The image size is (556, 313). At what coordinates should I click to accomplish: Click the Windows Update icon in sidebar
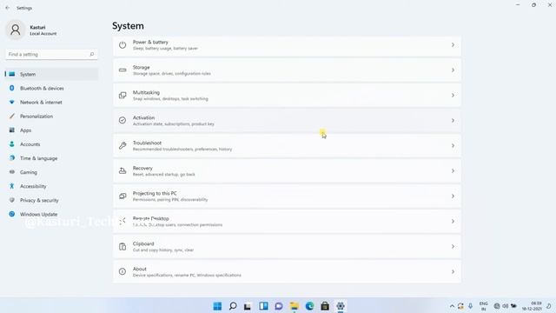click(x=11, y=214)
